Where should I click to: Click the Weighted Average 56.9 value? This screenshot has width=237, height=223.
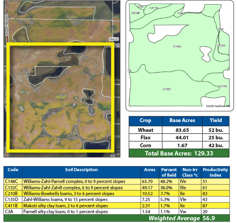(x=209, y=218)
